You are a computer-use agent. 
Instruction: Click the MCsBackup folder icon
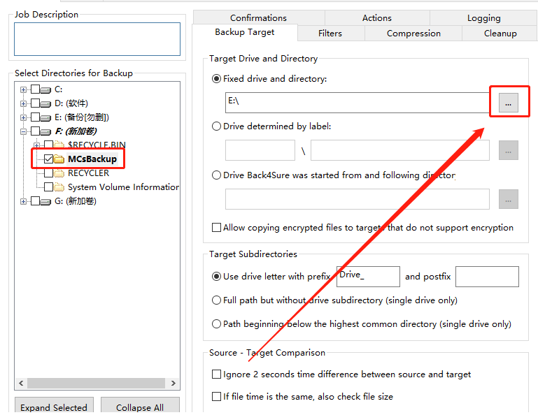click(59, 159)
